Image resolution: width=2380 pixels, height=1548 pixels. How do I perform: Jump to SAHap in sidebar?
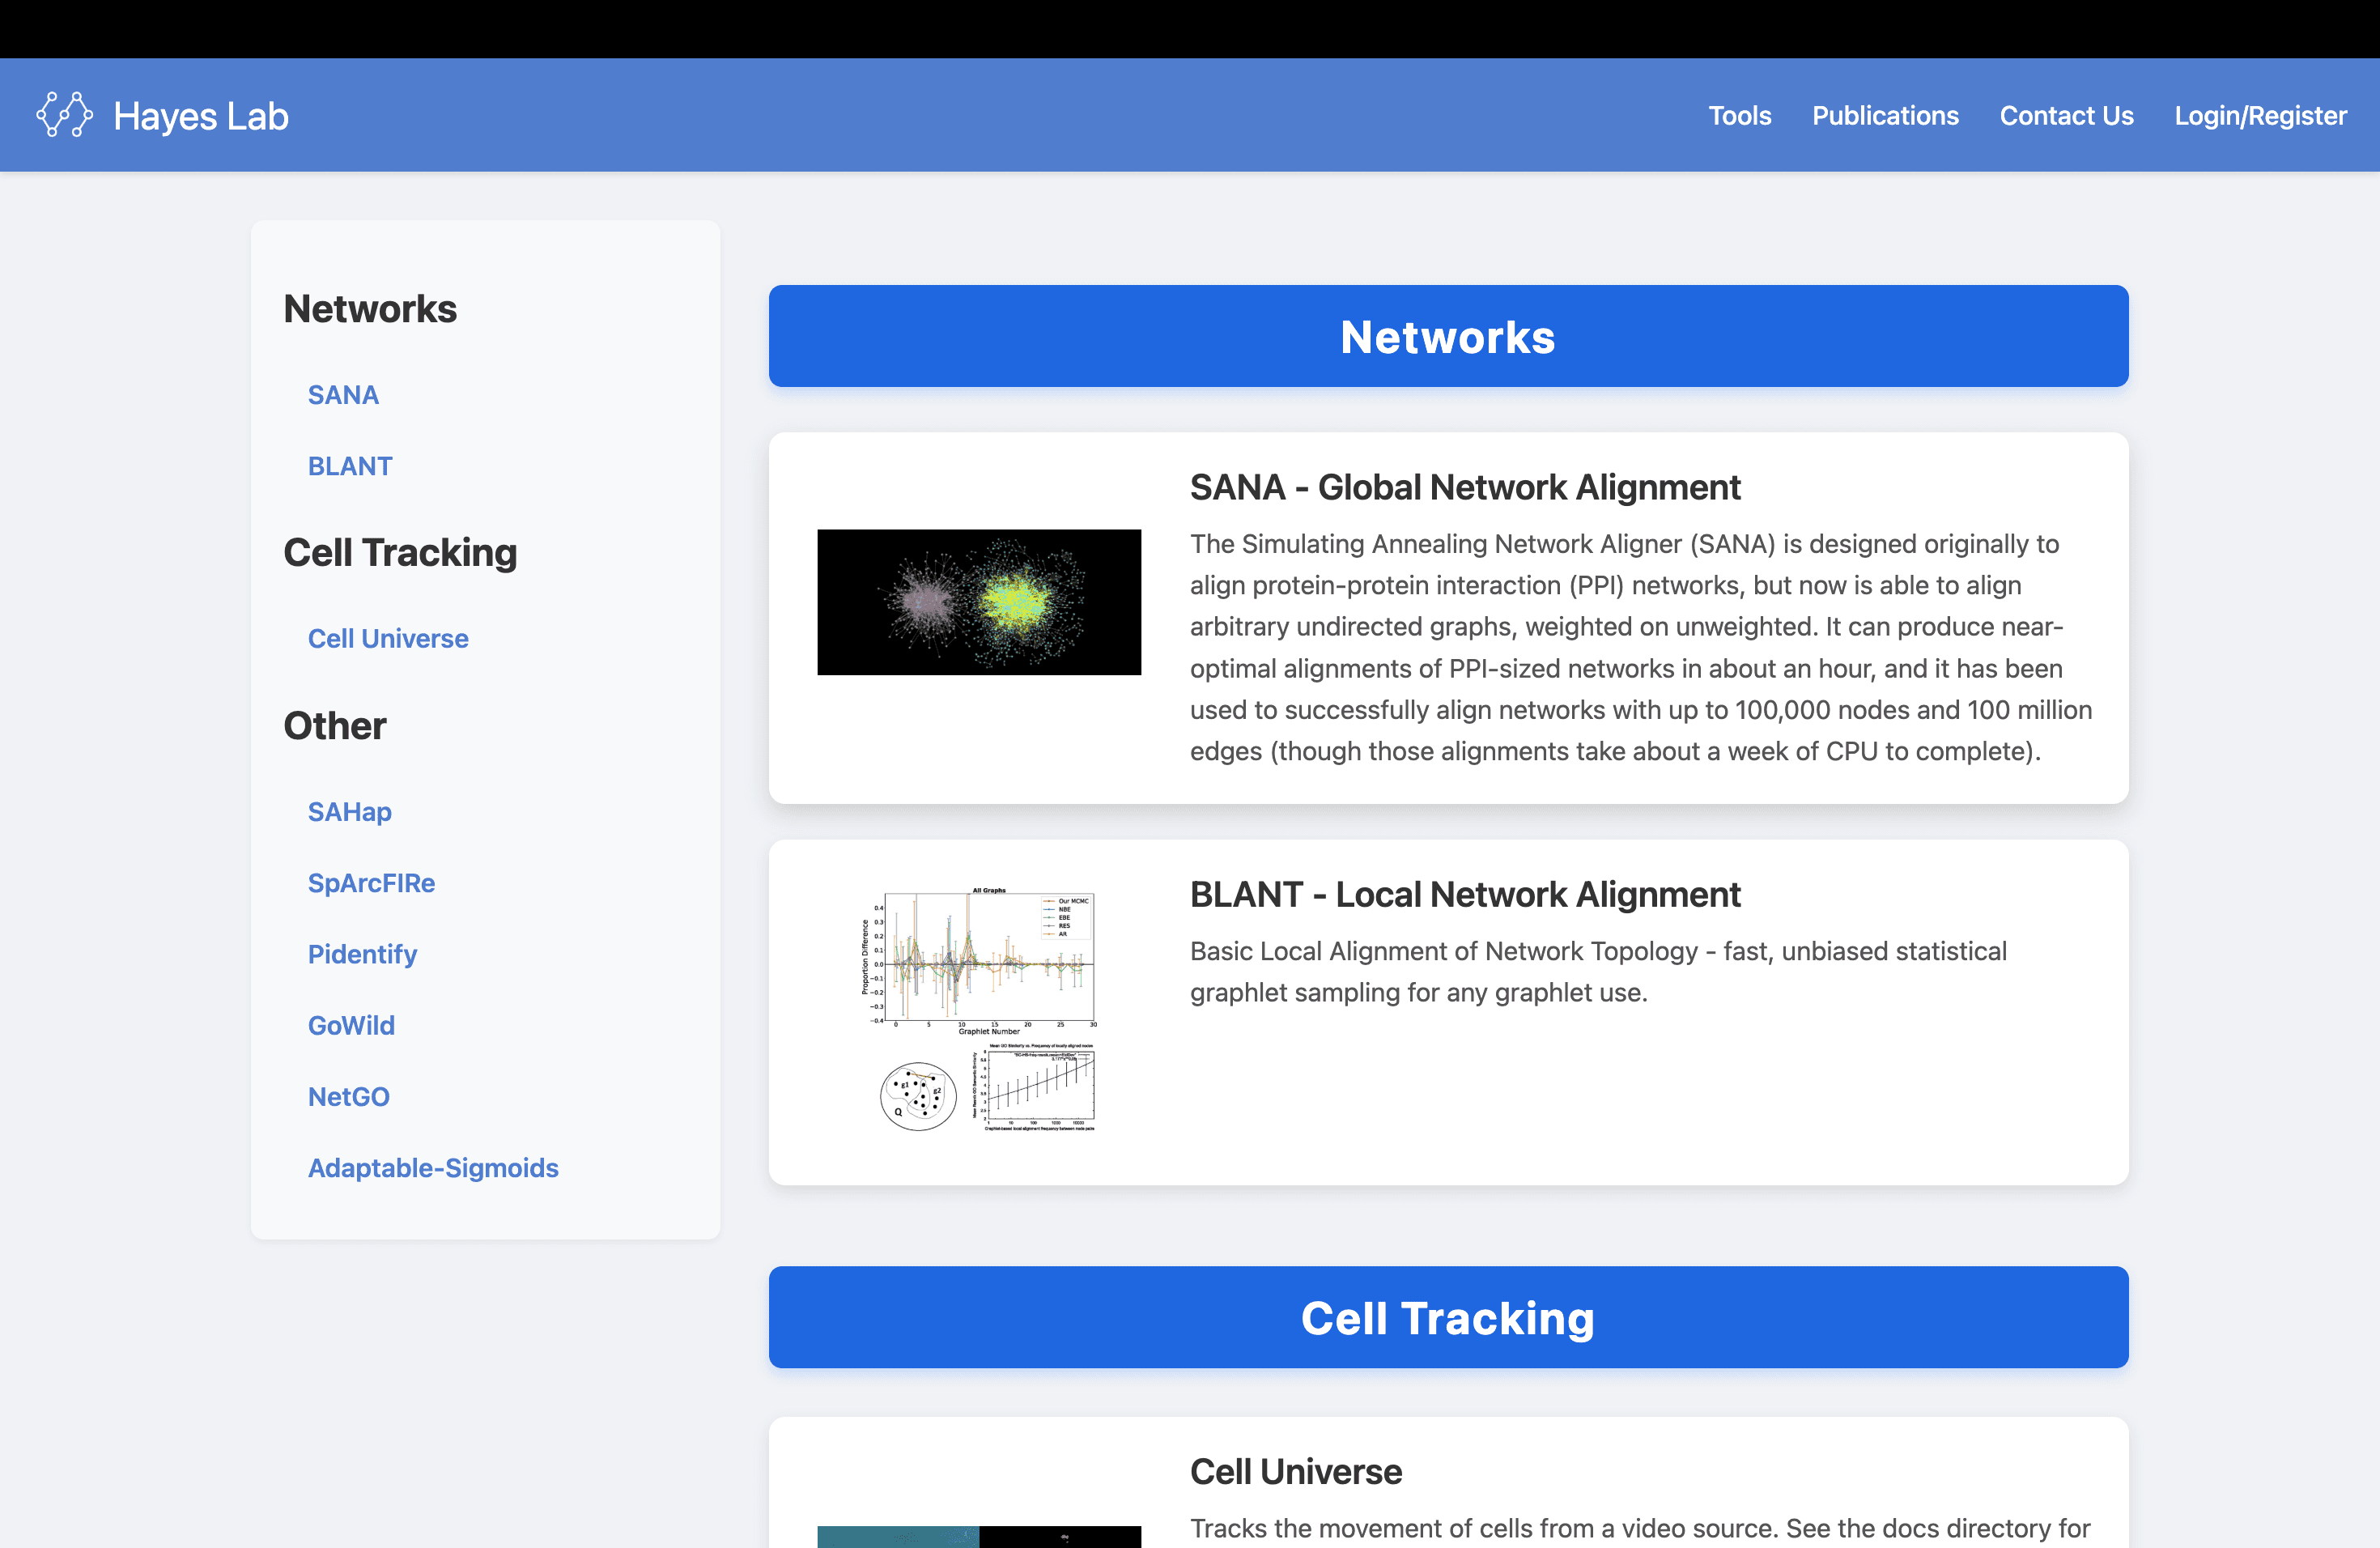[x=350, y=811]
